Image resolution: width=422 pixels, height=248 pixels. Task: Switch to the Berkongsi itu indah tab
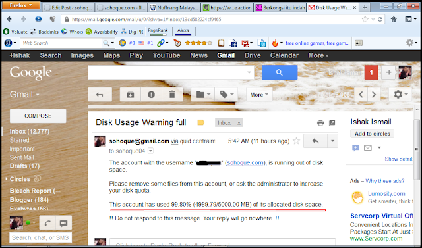281,7
